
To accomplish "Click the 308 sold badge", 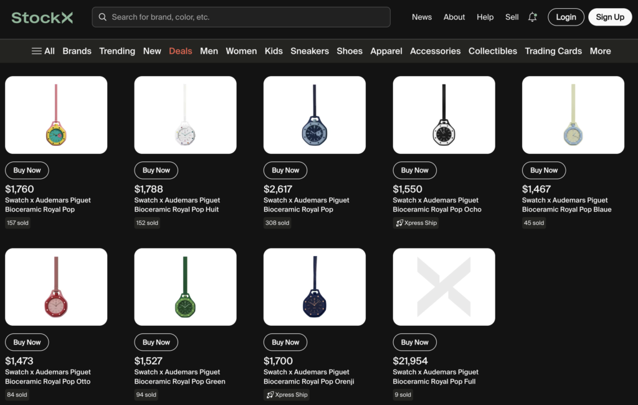I will tap(277, 222).
